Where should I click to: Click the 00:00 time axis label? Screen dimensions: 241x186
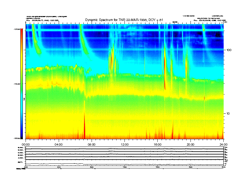(26, 145)
